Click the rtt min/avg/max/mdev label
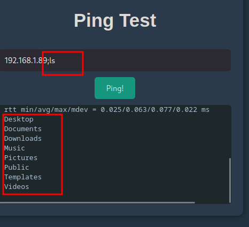The width and height of the screenshot is (249, 227). 46,110
